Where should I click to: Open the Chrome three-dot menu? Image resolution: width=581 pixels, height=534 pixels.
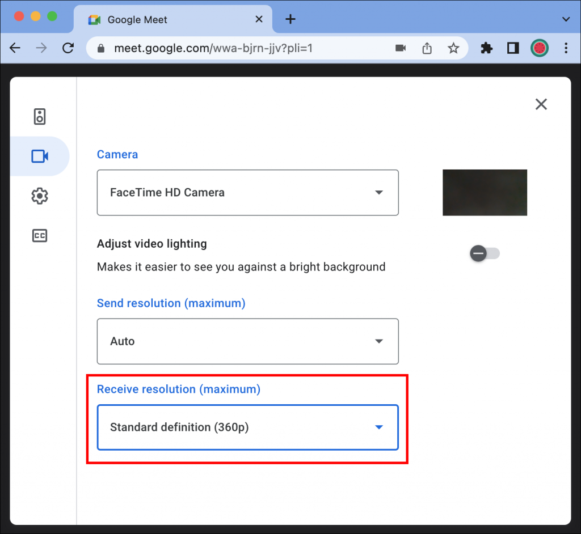pos(566,48)
